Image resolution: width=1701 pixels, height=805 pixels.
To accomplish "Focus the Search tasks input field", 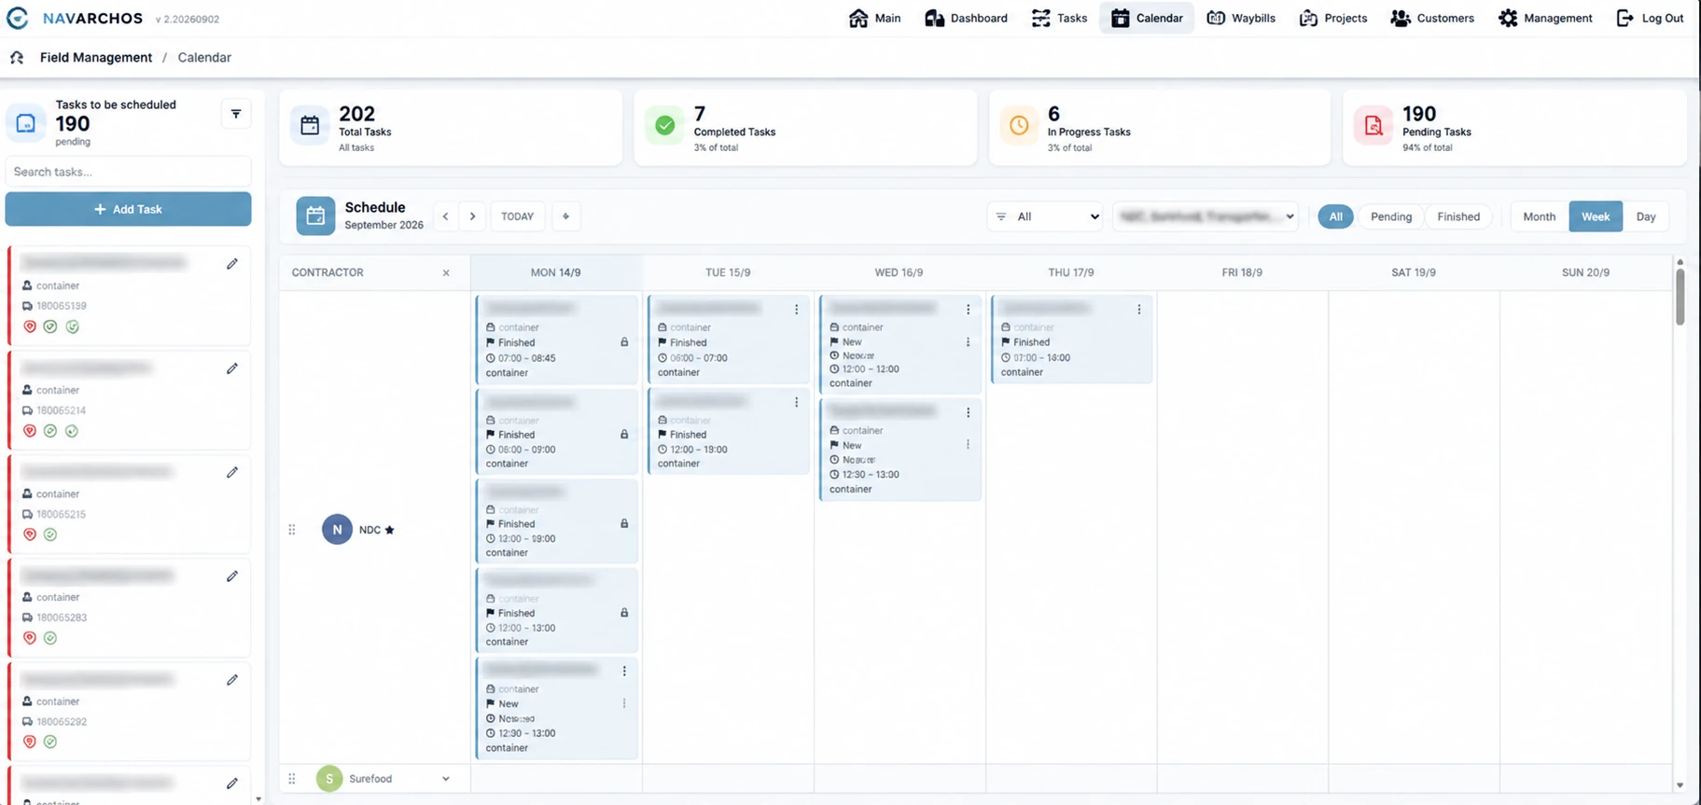I will [x=128, y=172].
